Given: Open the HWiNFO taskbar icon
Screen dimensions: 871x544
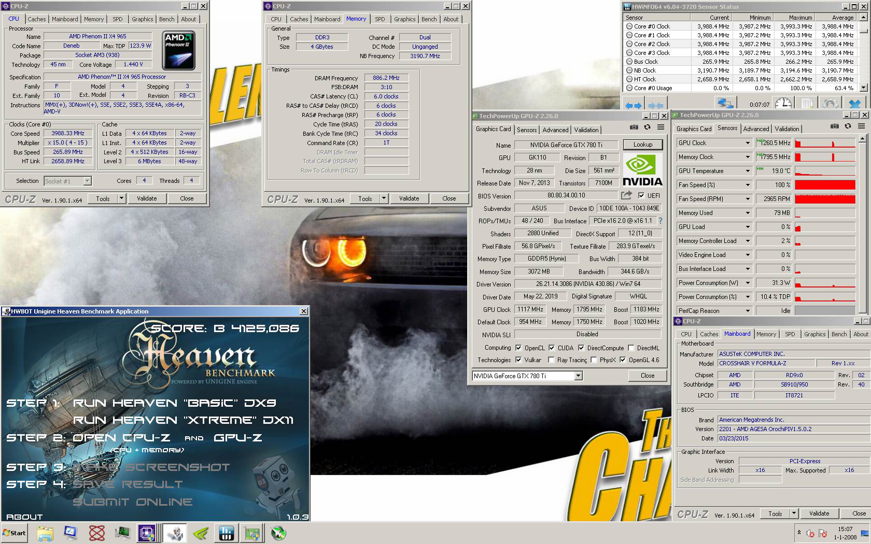Looking at the screenshot, I should 227,533.
